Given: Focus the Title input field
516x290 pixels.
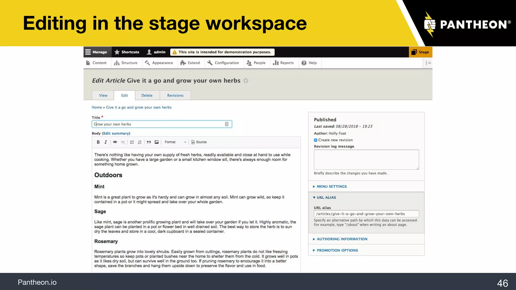Looking at the screenshot, I should coord(162,124).
